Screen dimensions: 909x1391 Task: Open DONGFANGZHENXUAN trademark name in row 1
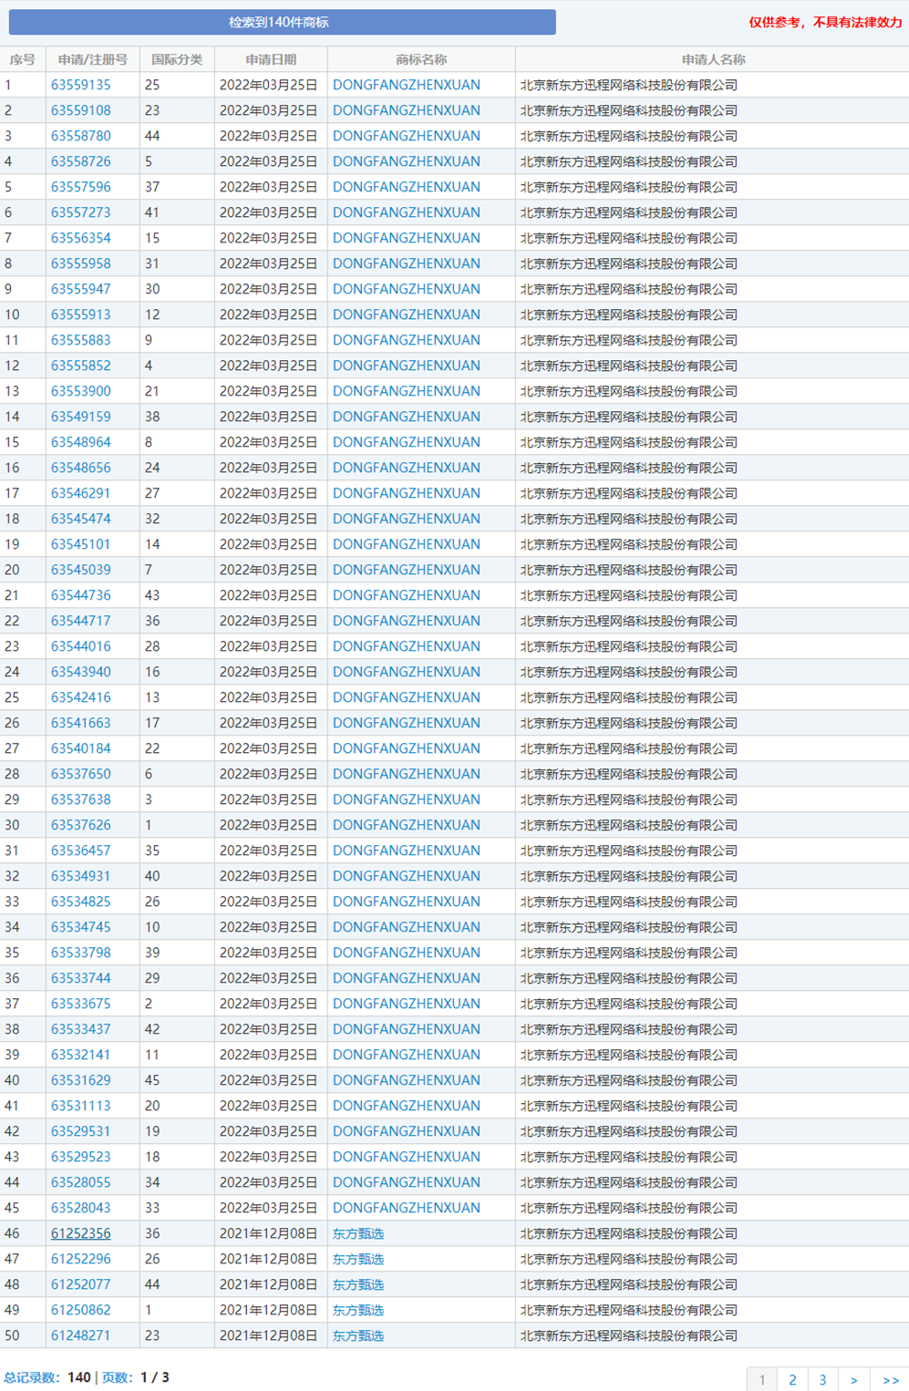(406, 85)
